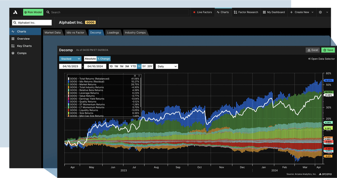Viewport: 337px width, 178px height.
Task: Collapse the legend with minus icon
Action: click(x=139, y=76)
